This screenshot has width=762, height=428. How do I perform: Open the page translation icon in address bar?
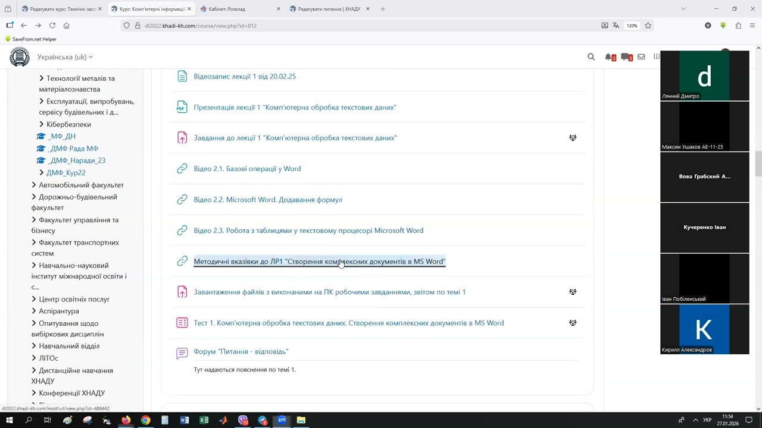pyautogui.click(x=616, y=26)
